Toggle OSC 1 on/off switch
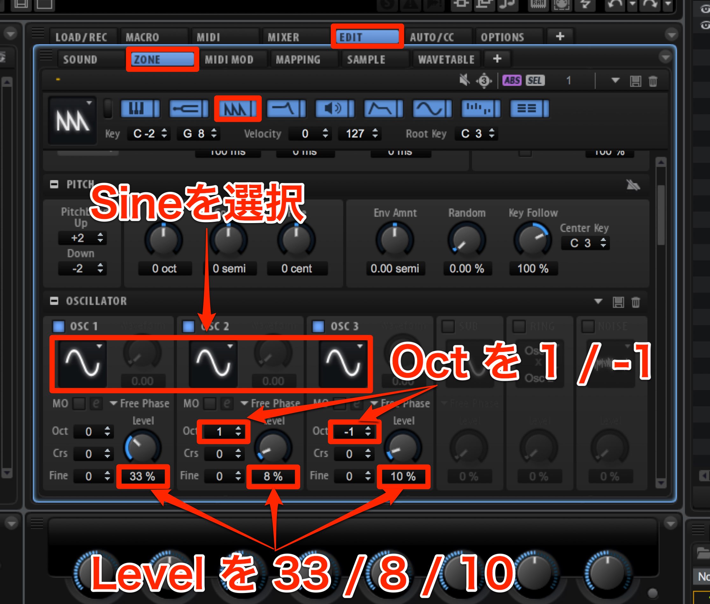The image size is (710, 604). point(59,326)
